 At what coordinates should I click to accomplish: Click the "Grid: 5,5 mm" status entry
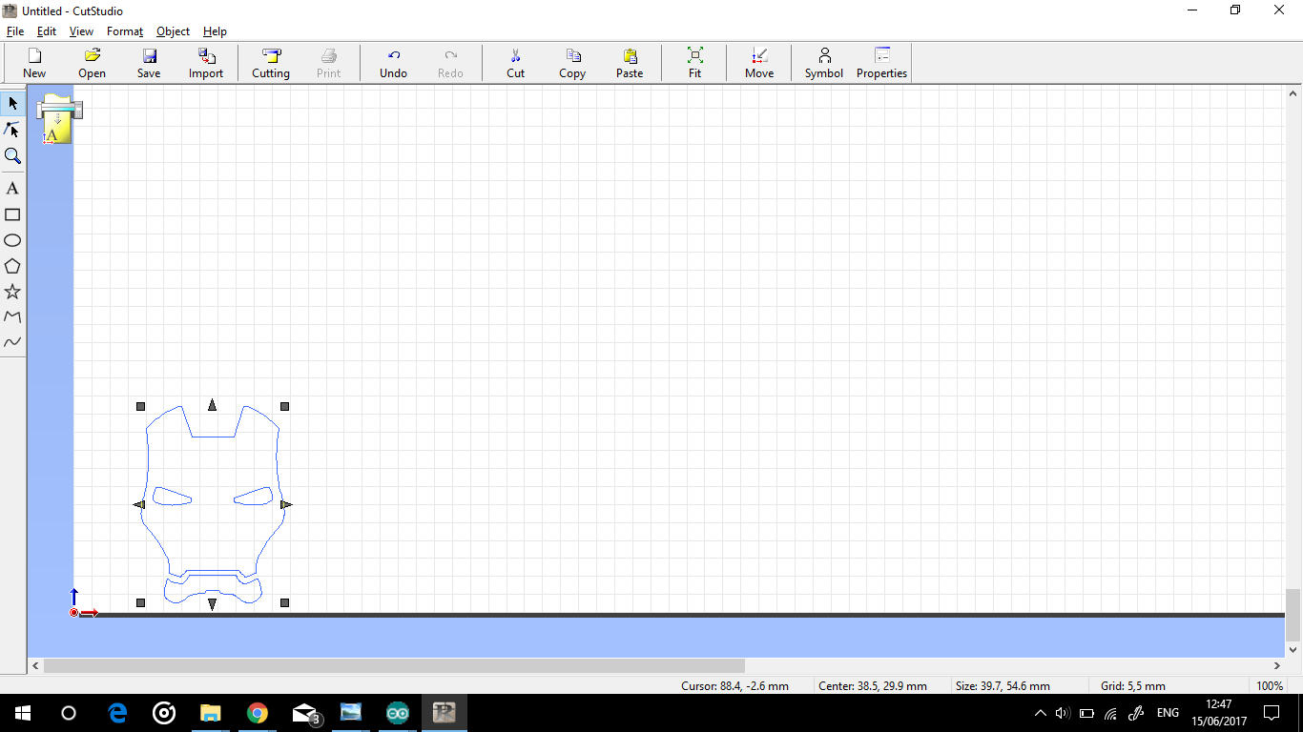(1133, 685)
